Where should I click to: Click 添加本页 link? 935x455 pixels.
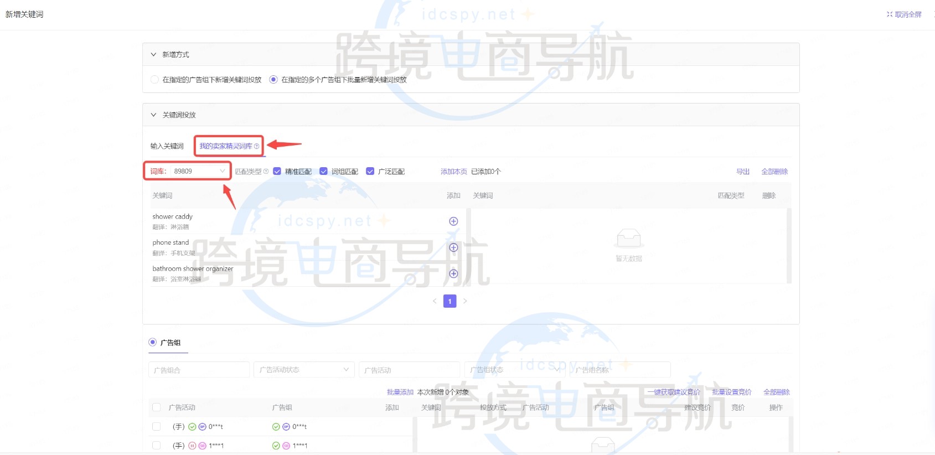point(454,172)
